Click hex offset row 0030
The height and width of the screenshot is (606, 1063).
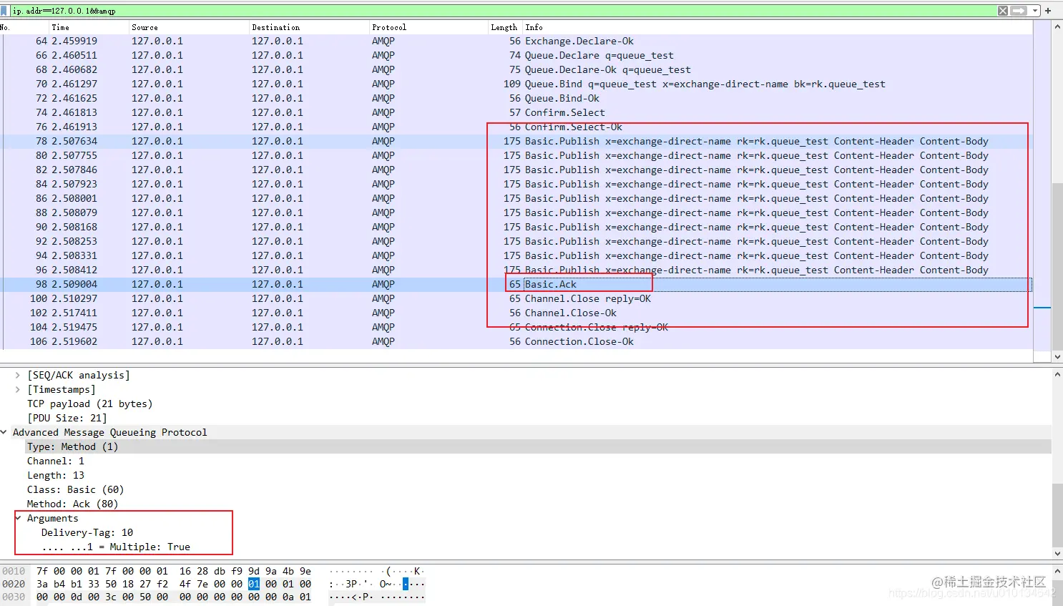[x=14, y=597]
